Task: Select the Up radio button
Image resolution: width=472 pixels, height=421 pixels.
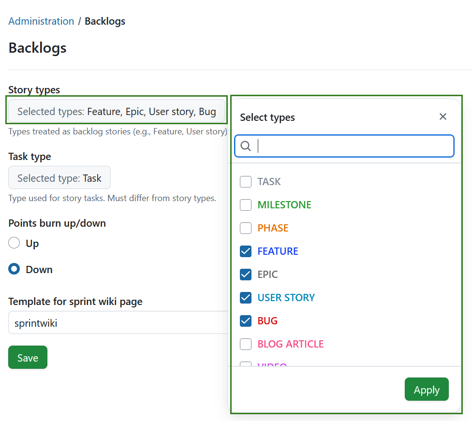Action: 14,243
